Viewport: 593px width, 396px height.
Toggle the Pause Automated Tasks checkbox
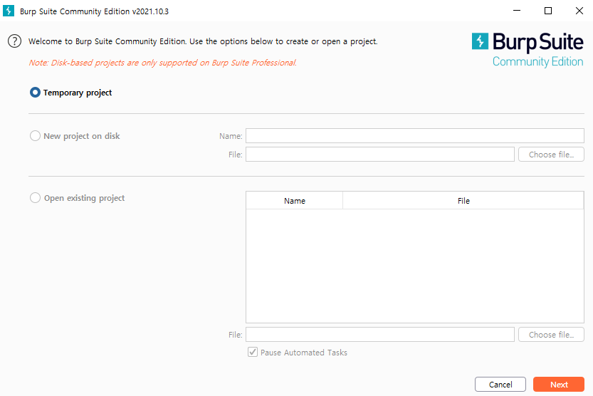253,352
